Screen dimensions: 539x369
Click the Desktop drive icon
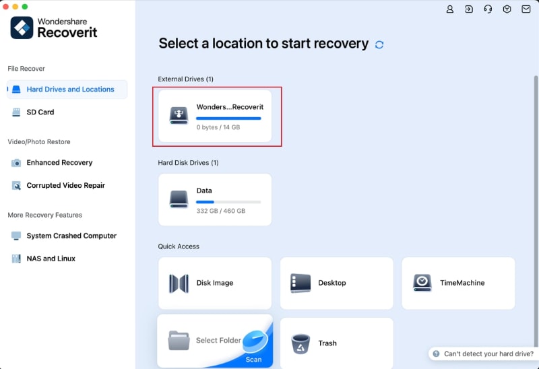[300, 283]
